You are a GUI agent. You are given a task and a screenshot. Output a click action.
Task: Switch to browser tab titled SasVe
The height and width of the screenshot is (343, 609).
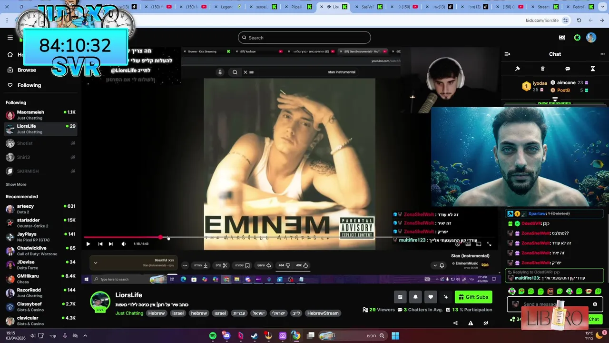(369, 7)
